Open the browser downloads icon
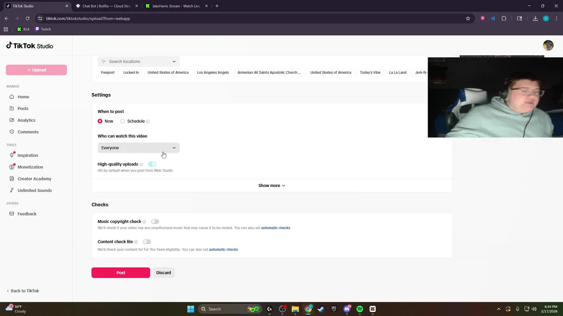The image size is (563, 316). click(x=535, y=18)
